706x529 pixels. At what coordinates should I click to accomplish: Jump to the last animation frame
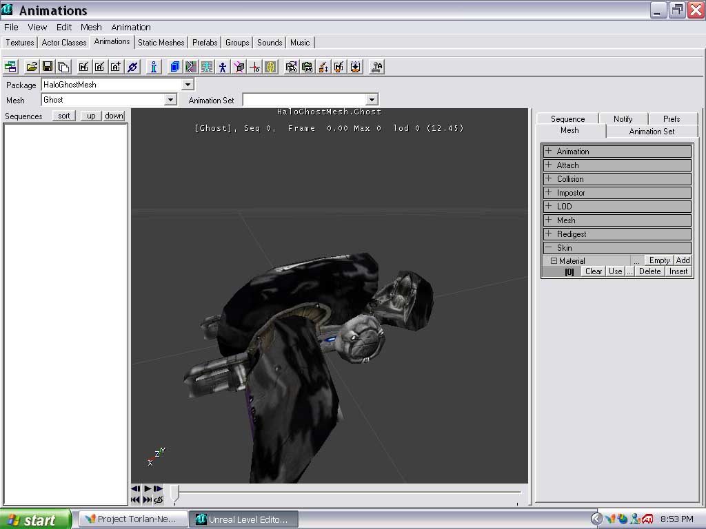click(148, 499)
